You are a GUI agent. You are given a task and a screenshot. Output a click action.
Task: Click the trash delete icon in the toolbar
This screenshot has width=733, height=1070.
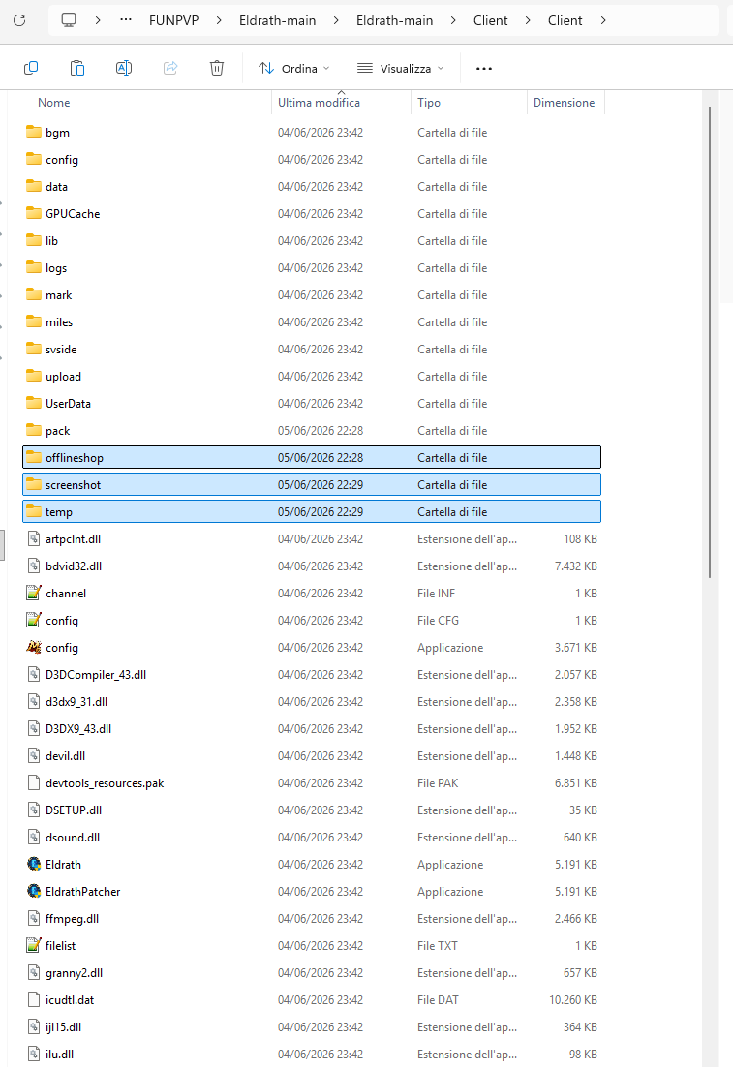point(216,68)
